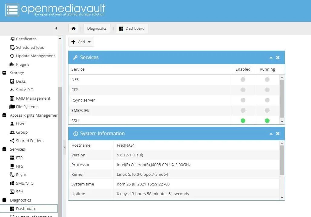Screen dimensions: 311x217
Task: Collapse the Storage tree section
Action: [x=4, y=73]
